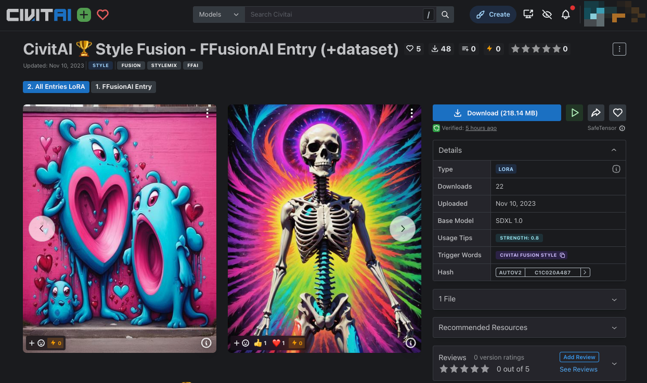The image size is (647, 383).
Task: Click the Verified 5 hours ago link
Action: pyautogui.click(x=481, y=128)
